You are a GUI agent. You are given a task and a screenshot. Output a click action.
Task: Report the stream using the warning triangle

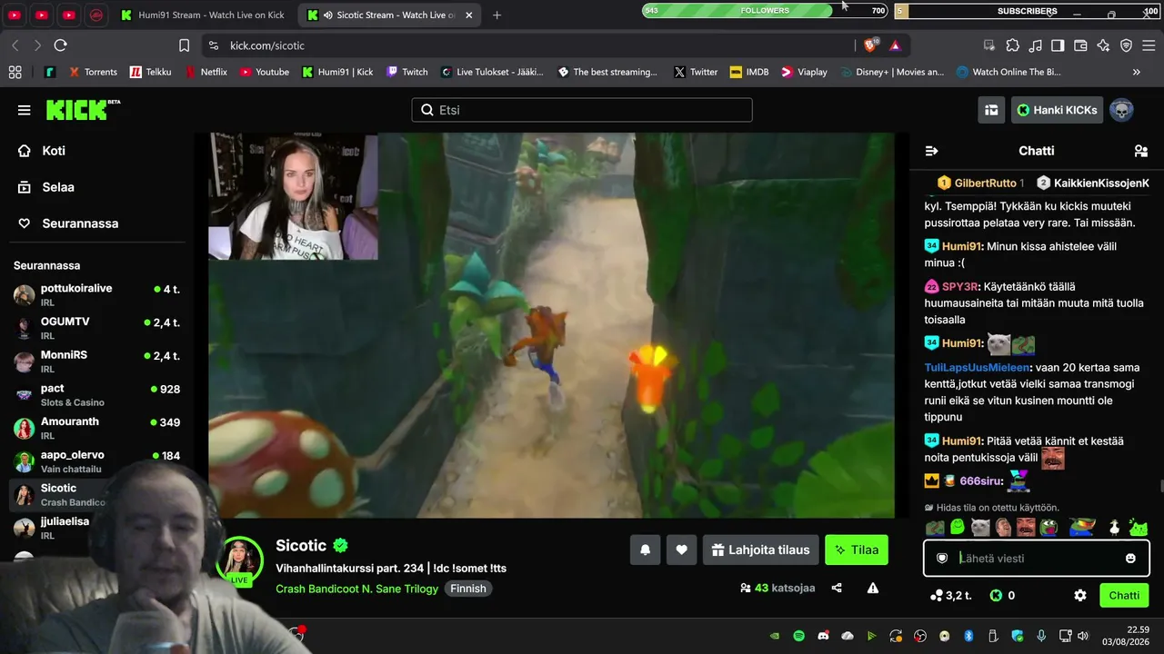click(873, 588)
